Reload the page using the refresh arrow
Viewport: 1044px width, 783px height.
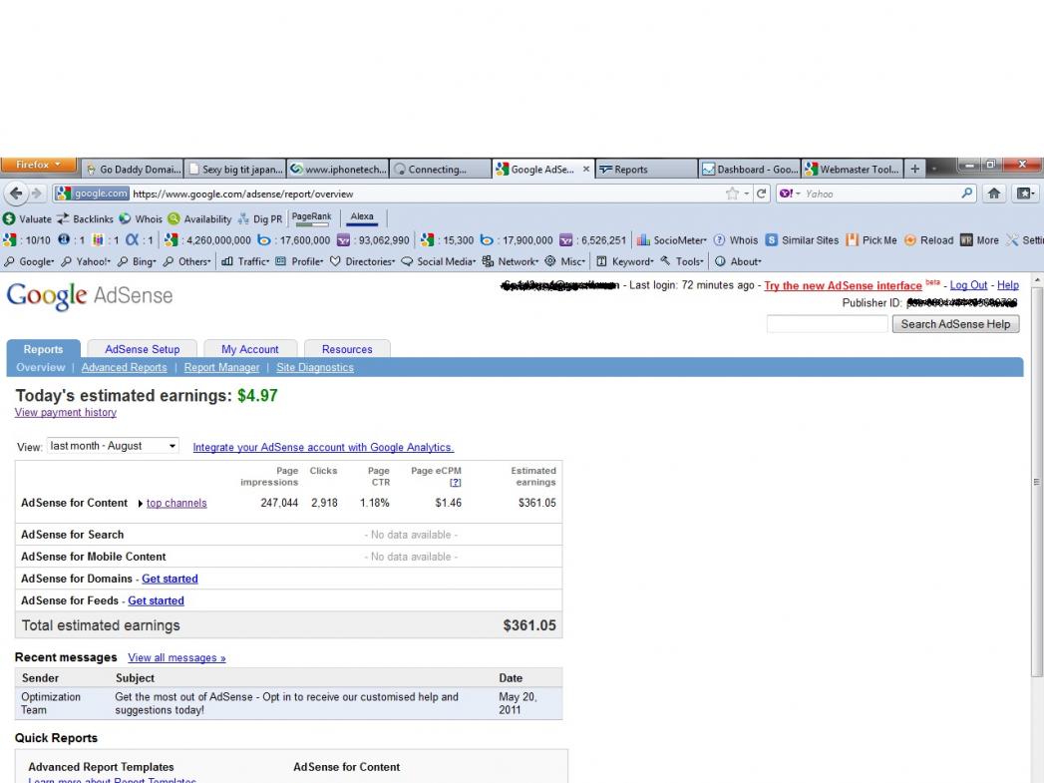click(761, 194)
